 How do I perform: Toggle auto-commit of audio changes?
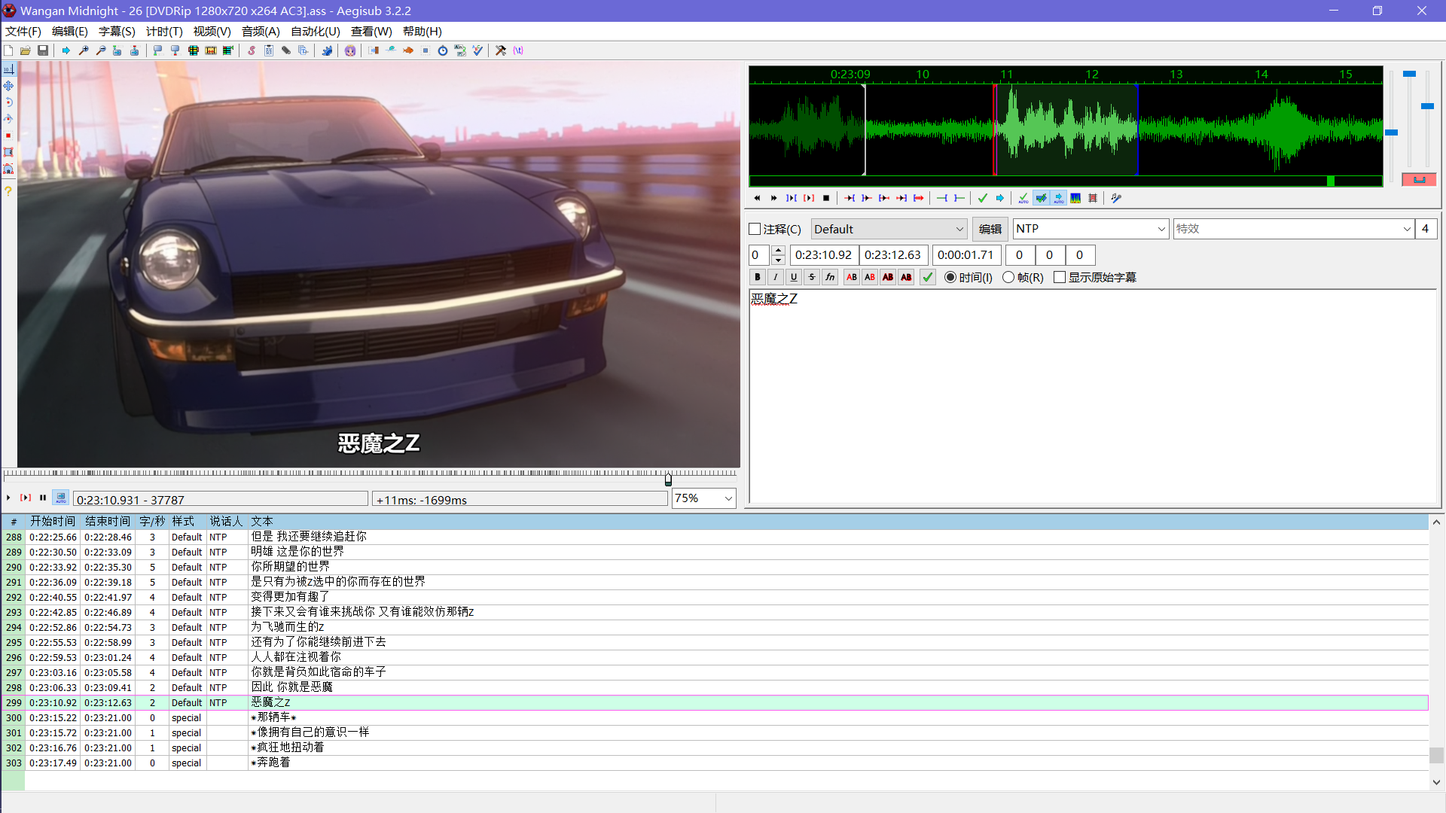1023,198
